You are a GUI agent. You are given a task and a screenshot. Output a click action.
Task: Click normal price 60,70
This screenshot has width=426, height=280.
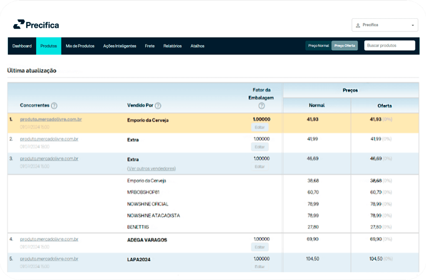(x=313, y=192)
